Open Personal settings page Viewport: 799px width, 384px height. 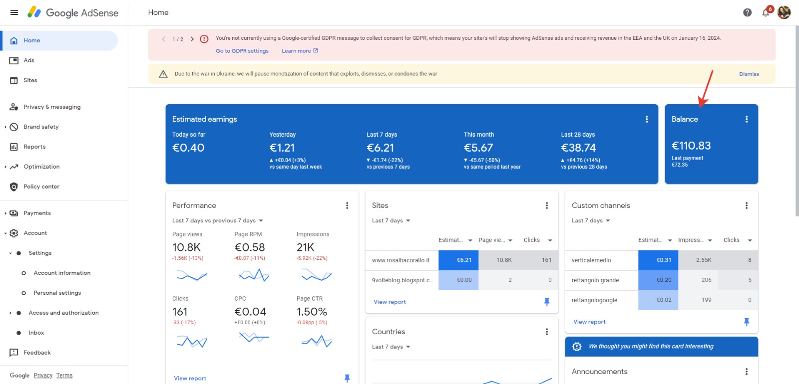[57, 293]
